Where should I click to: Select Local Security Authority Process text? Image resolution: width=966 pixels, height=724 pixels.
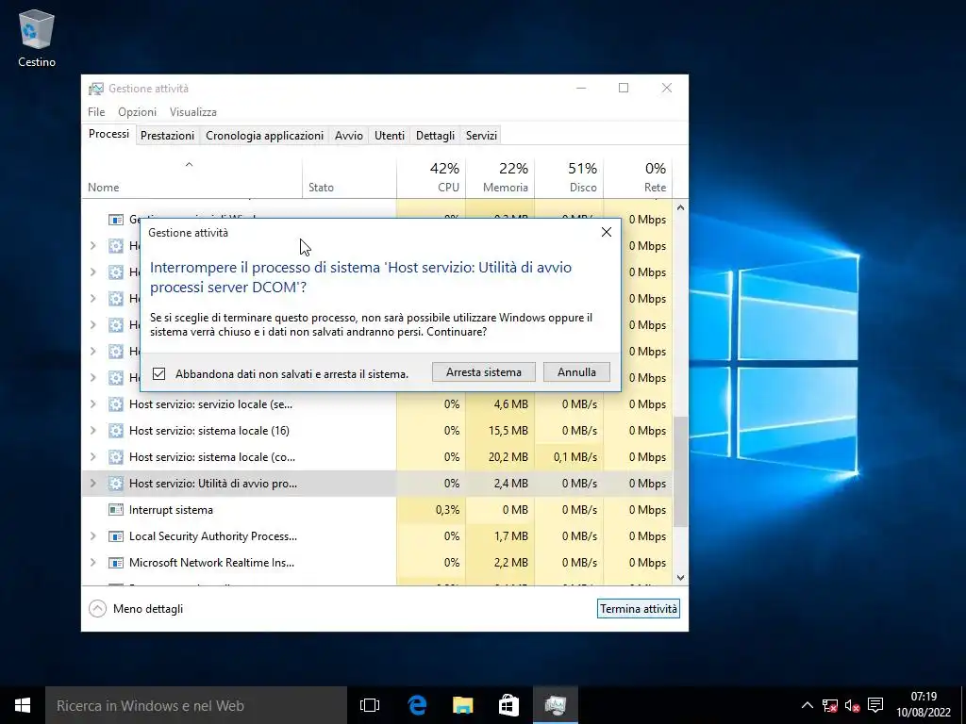click(x=213, y=536)
